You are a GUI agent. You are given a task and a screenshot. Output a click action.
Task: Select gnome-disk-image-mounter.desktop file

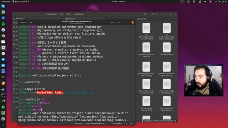click(146, 86)
